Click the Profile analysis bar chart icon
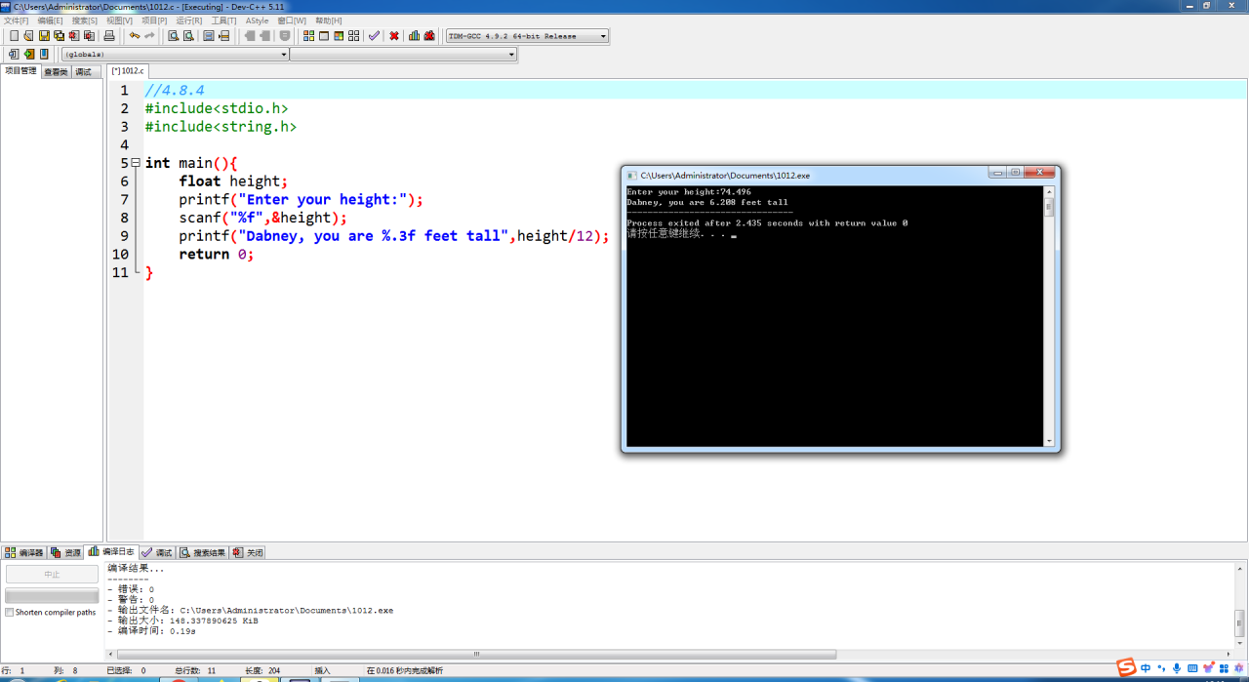 pyautogui.click(x=414, y=36)
